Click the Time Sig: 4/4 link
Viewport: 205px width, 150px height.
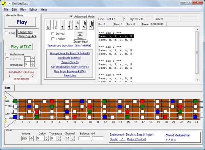pyautogui.click(x=27, y=36)
